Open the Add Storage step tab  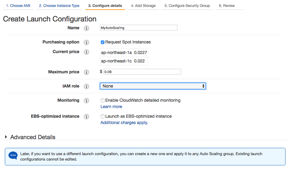143,6
